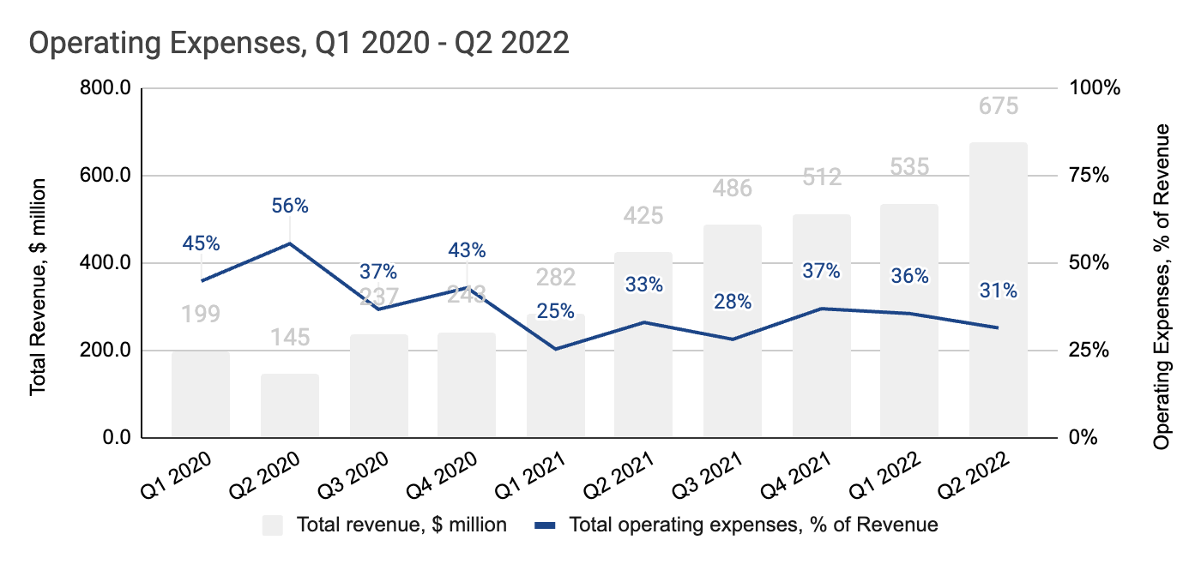This screenshot has width=1201, height=564.
Task: Click the Q2 2021 axis label
Action: [x=620, y=475]
